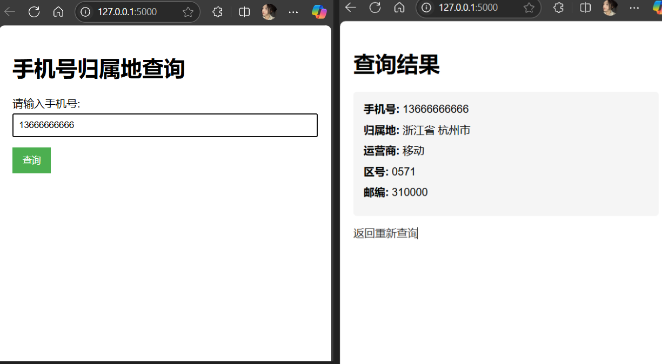Open profile avatar in left browser window
The width and height of the screenshot is (662, 364).
(x=269, y=12)
